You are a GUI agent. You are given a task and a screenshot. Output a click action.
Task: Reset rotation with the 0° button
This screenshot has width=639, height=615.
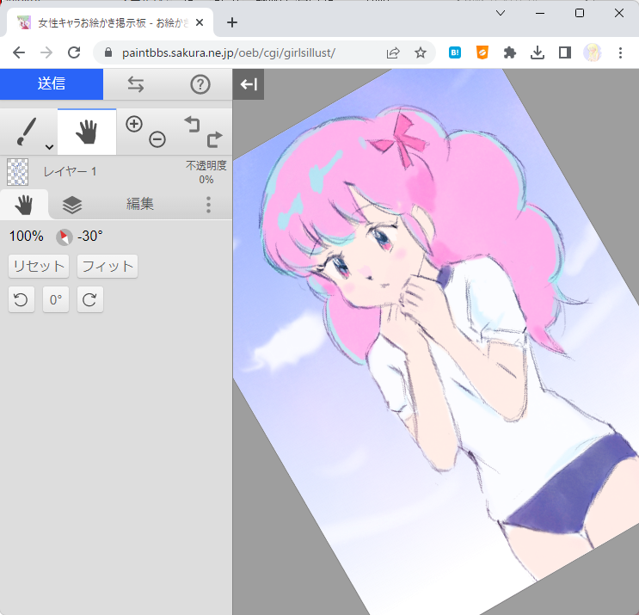(56, 299)
